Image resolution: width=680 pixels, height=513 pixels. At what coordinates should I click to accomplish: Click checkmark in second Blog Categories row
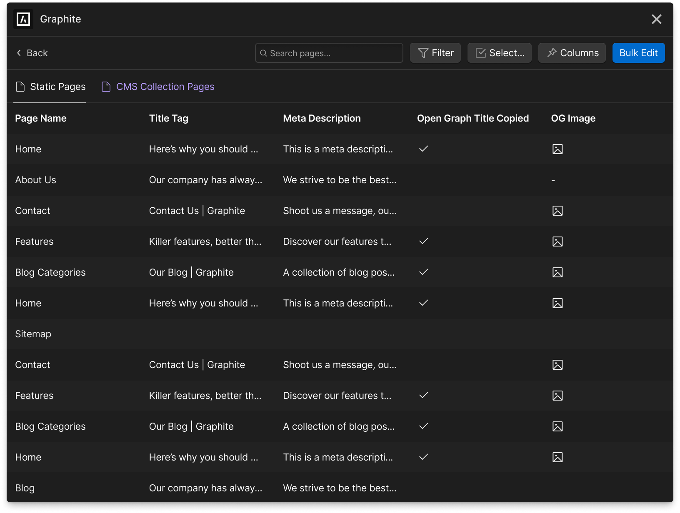point(424,426)
